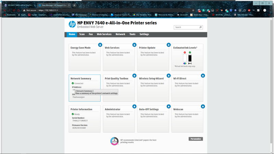Open the American Express bookmark
This screenshot has width=274, height=154.
121,15
